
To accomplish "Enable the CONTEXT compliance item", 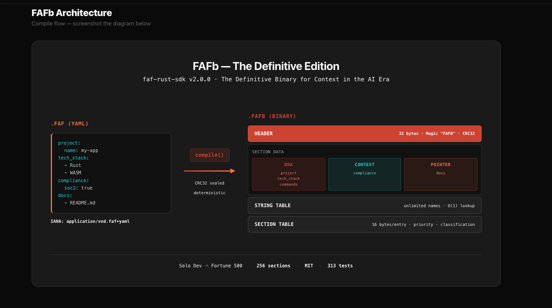I will point(364,173).
